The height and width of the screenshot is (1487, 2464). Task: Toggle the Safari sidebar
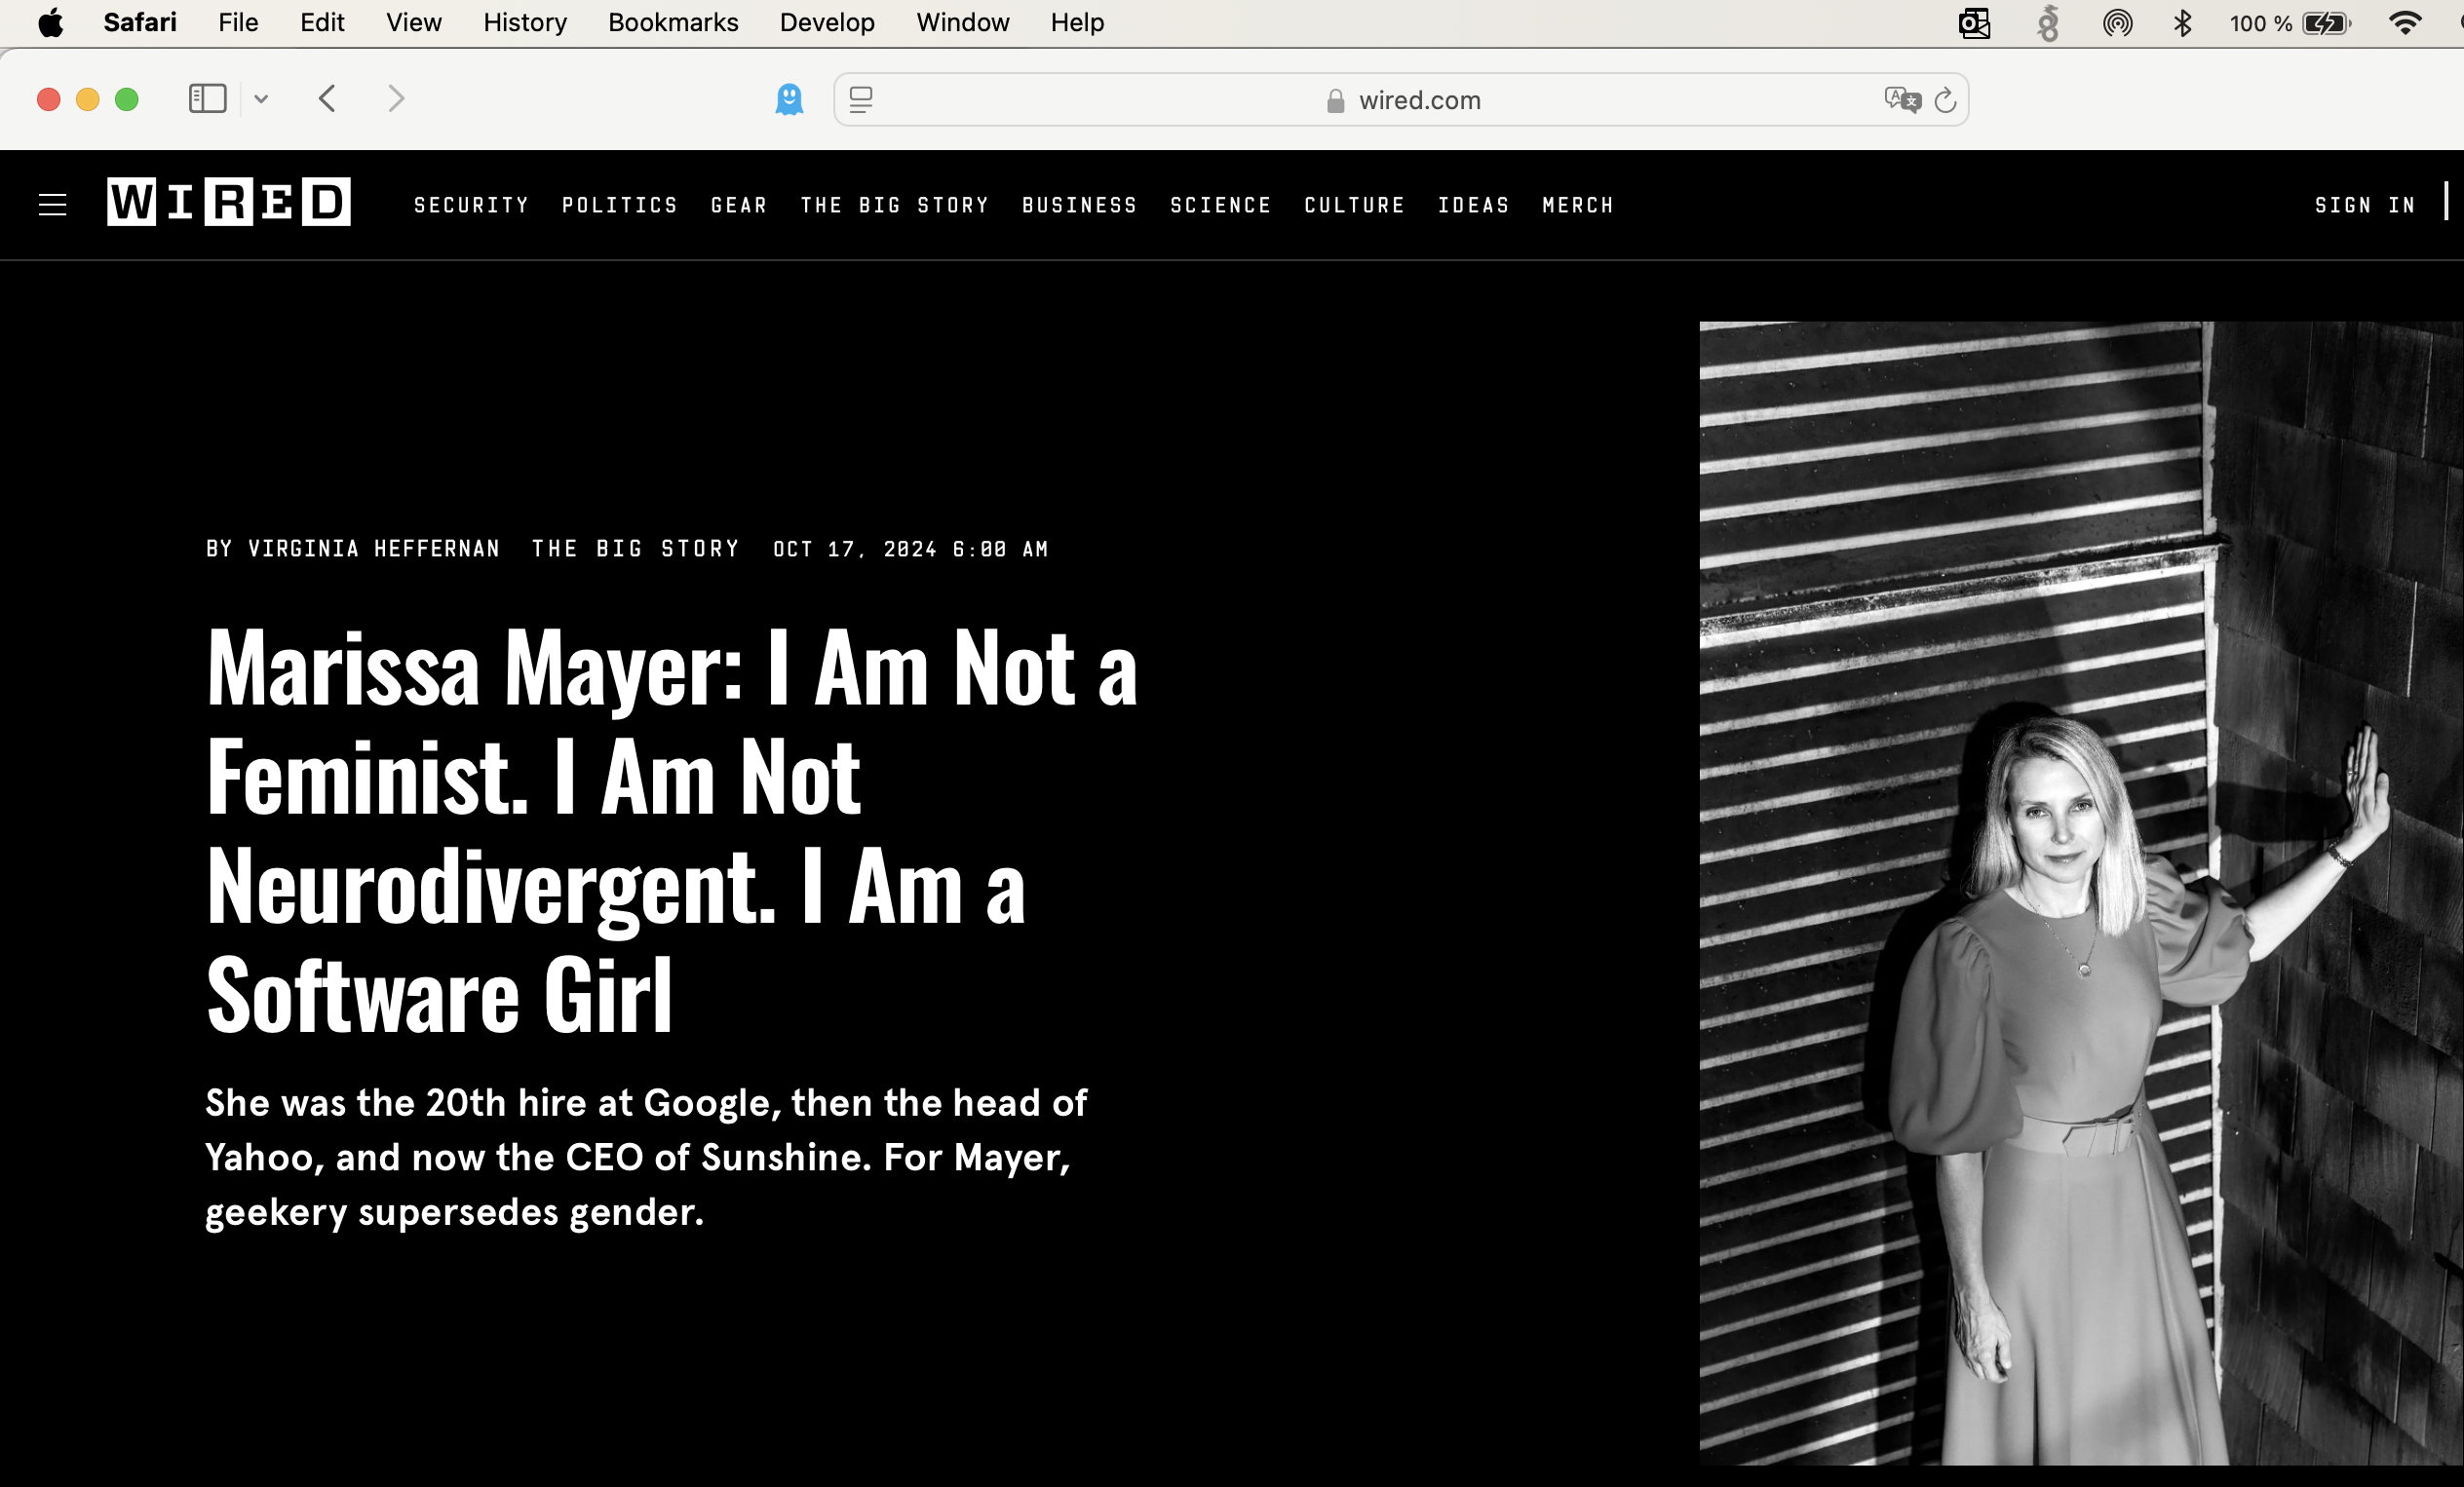pos(207,98)
